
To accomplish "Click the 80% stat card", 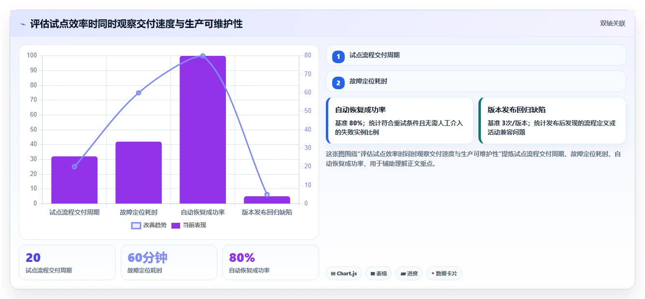I will [x=270, y=262].
